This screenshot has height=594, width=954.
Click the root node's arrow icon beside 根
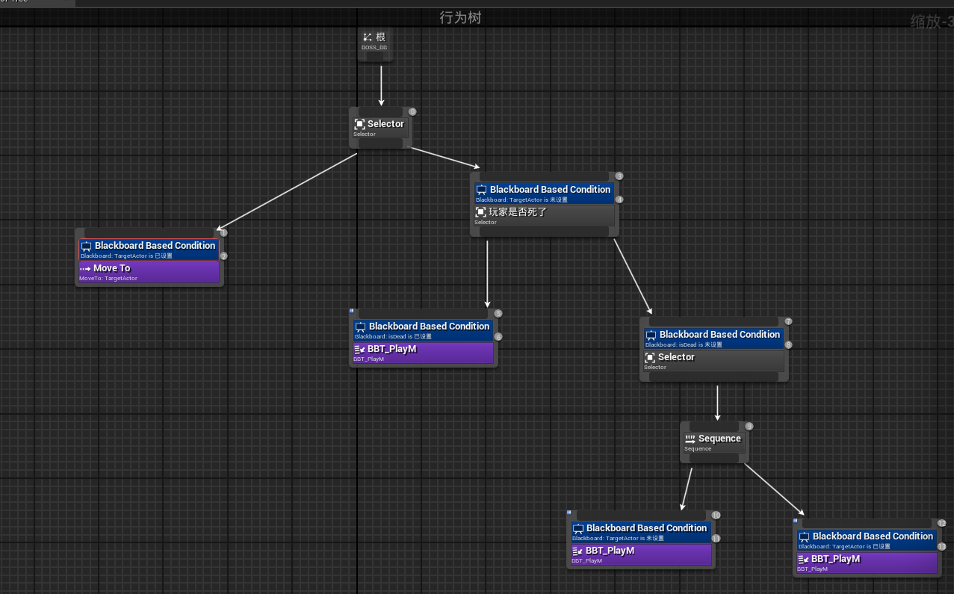pyautogui.click(x=368, y=37)
